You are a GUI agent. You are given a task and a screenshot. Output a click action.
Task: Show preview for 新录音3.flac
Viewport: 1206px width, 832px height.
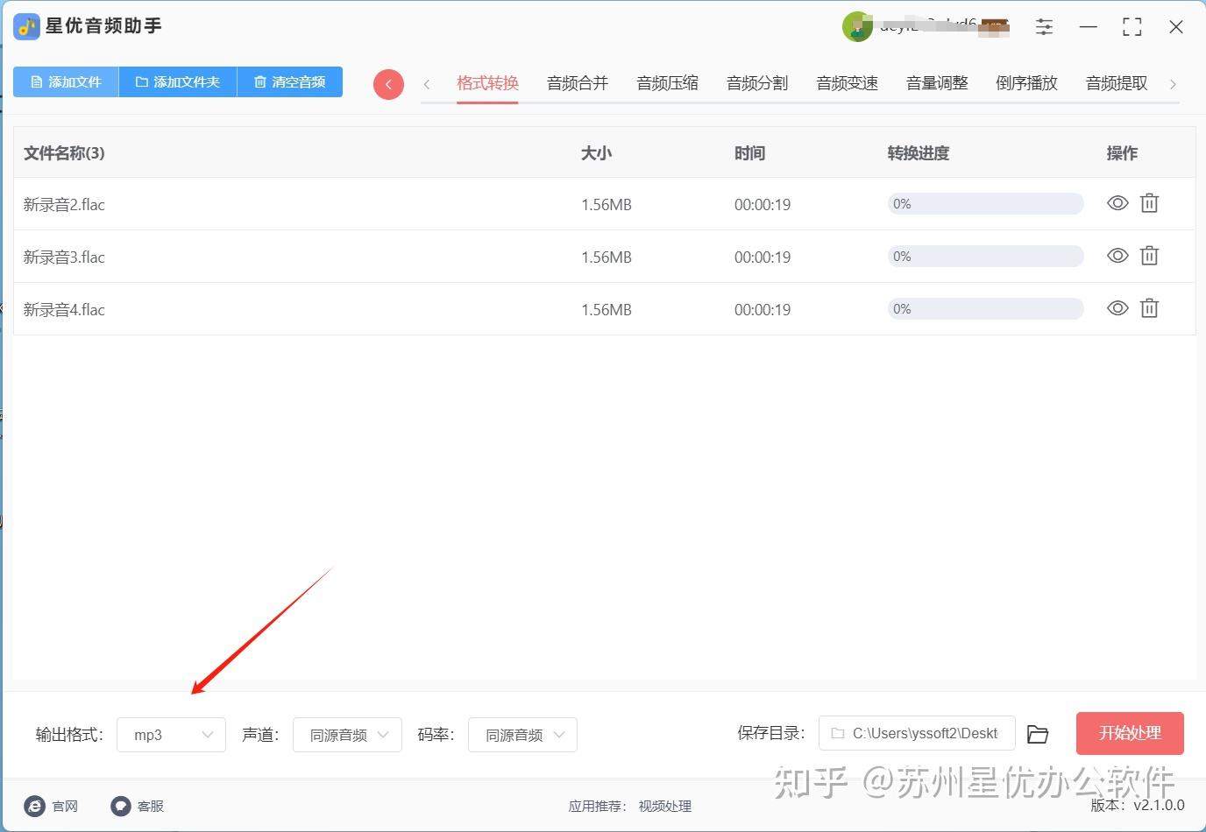point(1117,256)
